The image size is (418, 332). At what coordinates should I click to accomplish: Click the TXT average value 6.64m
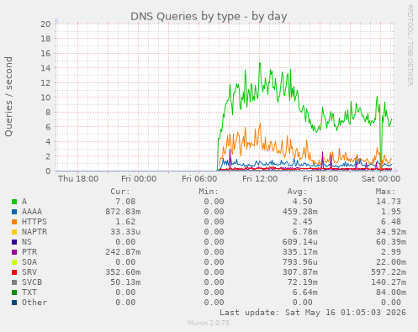(305, 292)
